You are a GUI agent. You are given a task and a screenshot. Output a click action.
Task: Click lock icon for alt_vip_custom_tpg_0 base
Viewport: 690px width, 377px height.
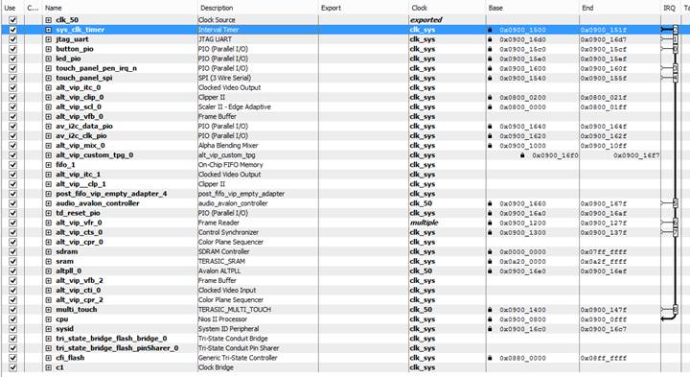tap(522, 155)
